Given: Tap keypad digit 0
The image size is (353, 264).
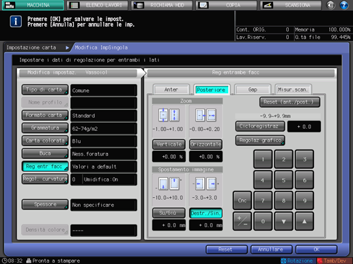Looking at the screenshot, I should tap(263, 221).
